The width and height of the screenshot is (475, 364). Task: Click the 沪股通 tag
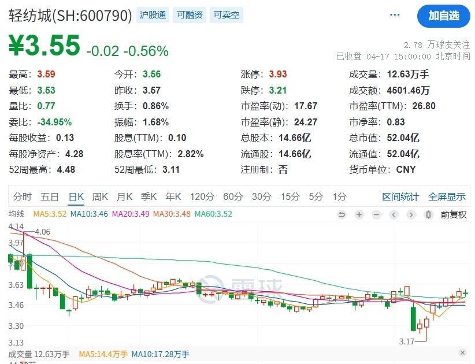coord(153,15)
